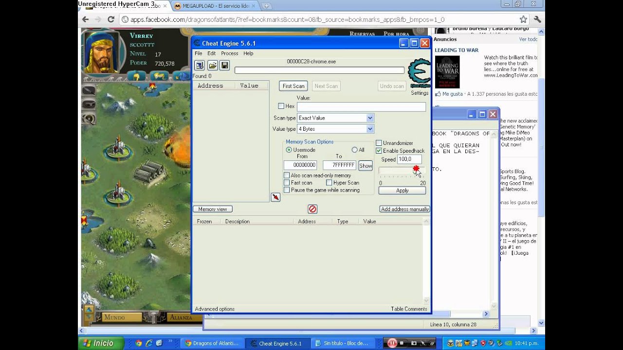Click the LEADING TO WAR ad title
Image resolution: width=623 pixels, height=350 pixels.
click(457, 50)
